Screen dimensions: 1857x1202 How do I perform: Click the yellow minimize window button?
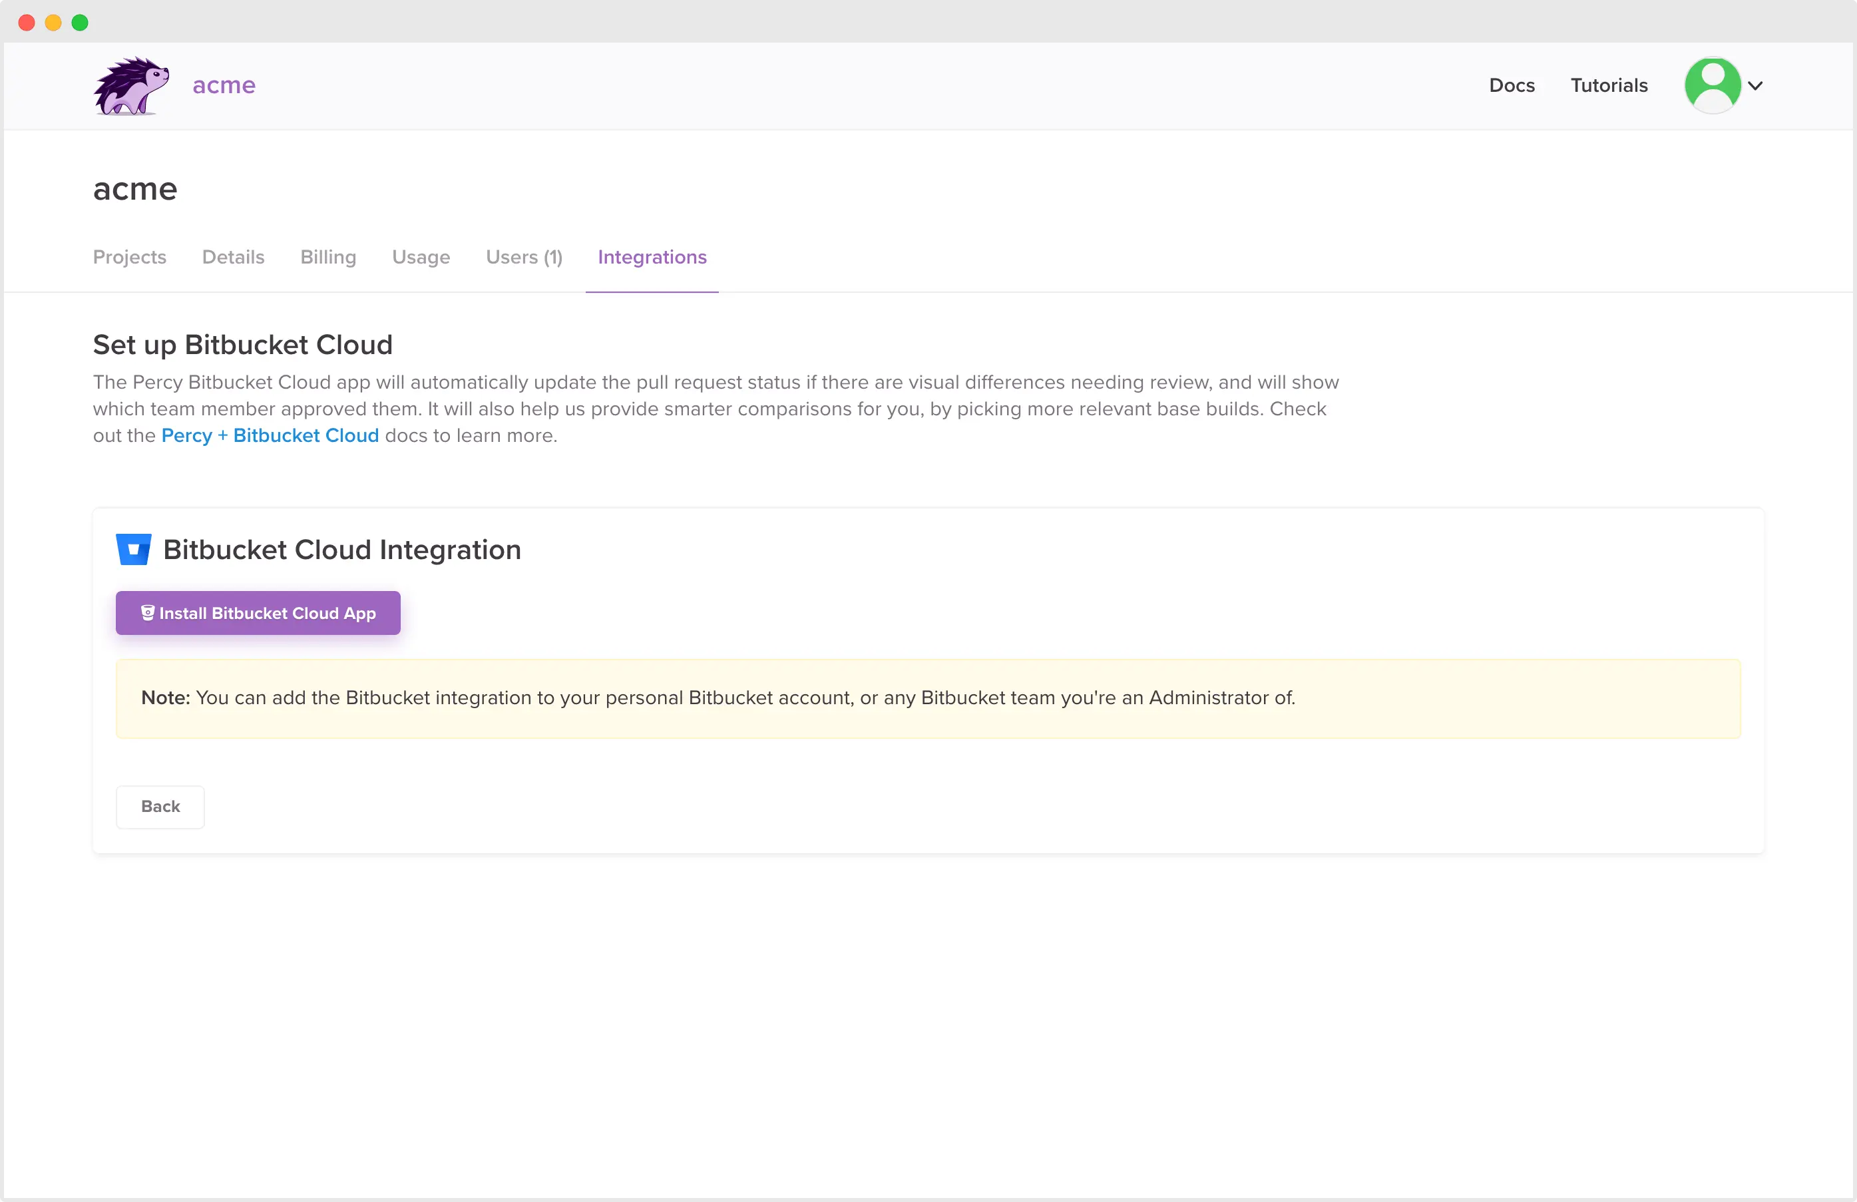(53, 22)
